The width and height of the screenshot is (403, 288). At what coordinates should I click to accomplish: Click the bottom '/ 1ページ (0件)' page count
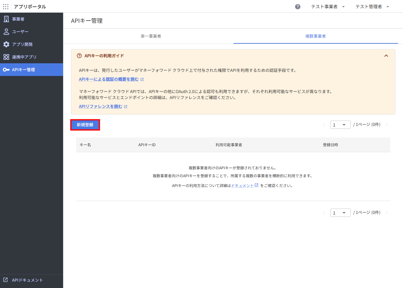[367, 213]
